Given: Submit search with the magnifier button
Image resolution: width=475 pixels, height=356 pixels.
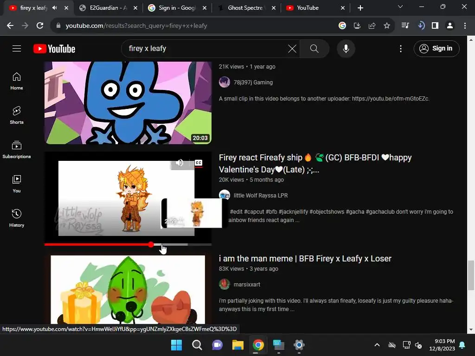Looking at the screenshot, I should point(315,48).
